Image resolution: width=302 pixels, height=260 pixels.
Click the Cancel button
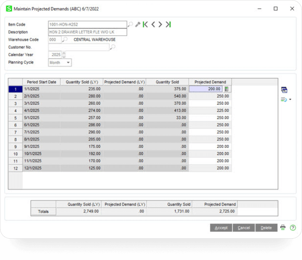tap(244, 228)
